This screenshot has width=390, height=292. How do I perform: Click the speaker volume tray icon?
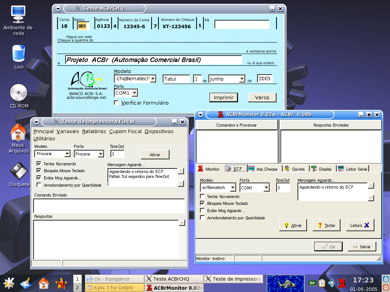click(x=331, y=283)
